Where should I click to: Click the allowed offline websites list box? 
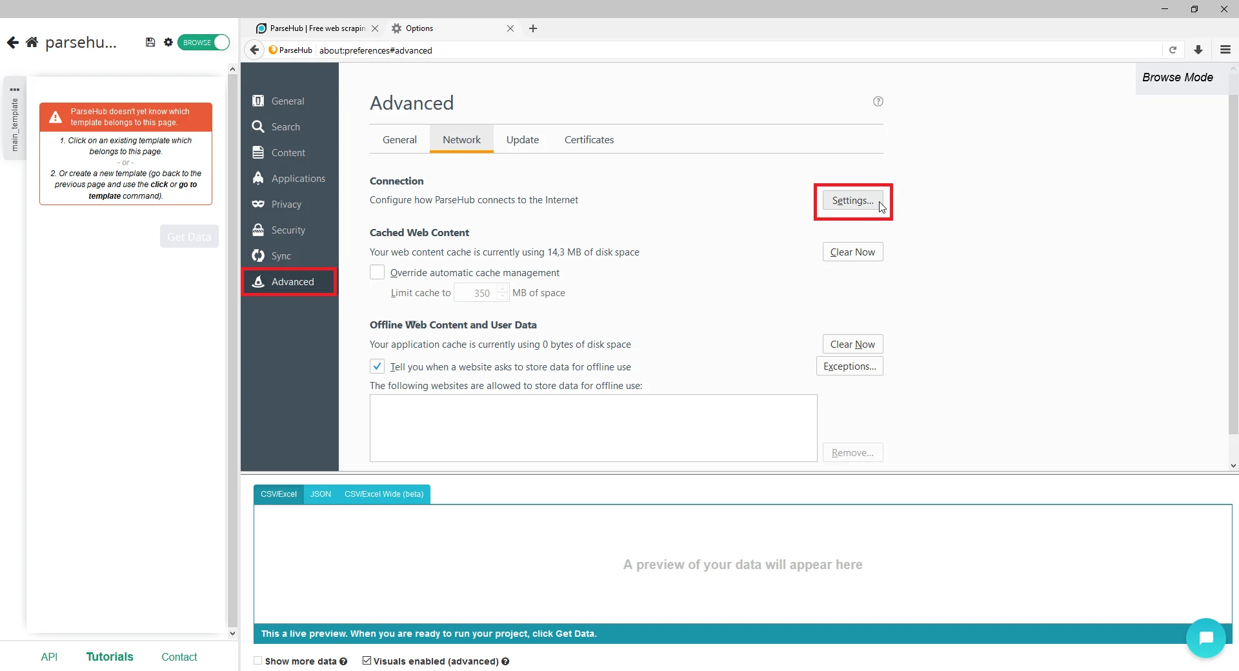(593, 428)
